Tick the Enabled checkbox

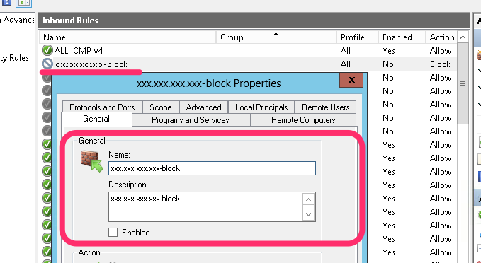pyautogui.click(x=113, y=233)
